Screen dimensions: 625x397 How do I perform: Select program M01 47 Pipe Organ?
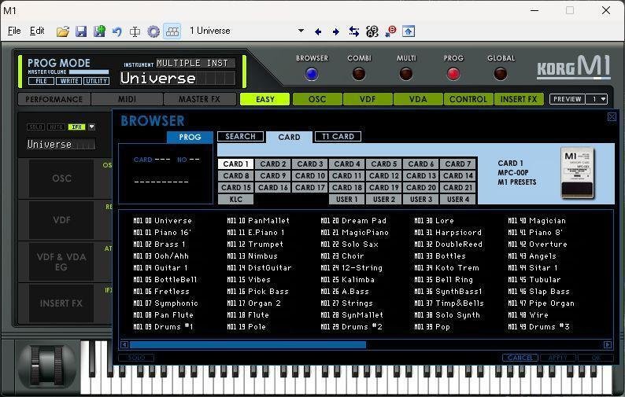point(541,303)
